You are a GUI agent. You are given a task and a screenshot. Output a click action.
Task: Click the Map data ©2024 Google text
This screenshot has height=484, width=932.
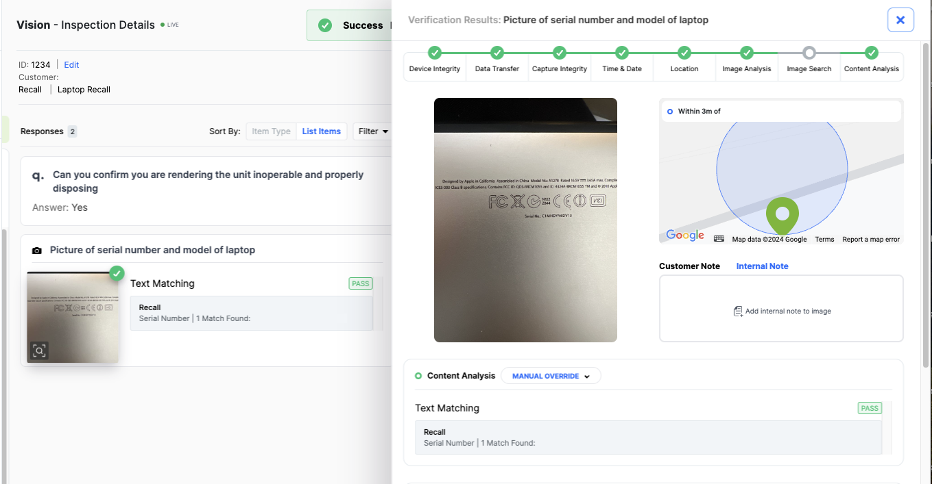click(x=769, y=240)
